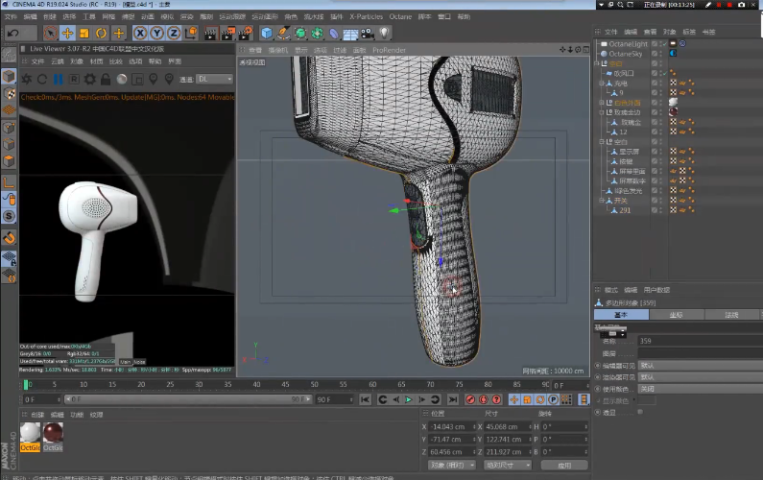The height and width of the screenshot is (480, 763).
Task: Switch to the 坐标 attributes tab
Action: point(676,315)
